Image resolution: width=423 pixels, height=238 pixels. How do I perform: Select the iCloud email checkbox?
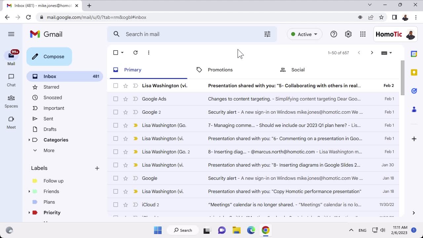116,205
